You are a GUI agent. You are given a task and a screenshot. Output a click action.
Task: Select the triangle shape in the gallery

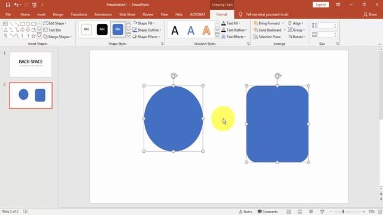[5, 30]
